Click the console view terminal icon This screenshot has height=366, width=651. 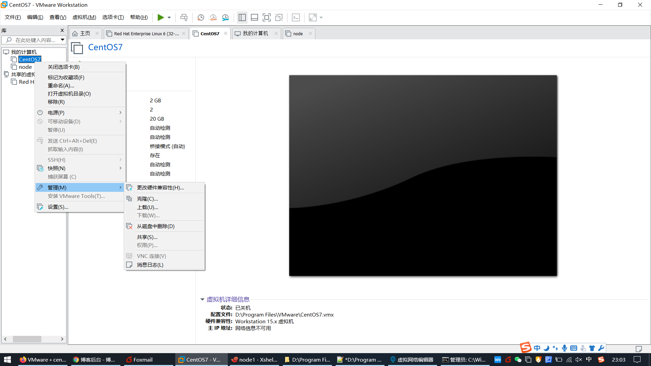[296, 17]
